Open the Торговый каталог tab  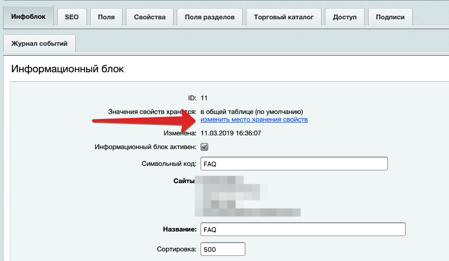point(284,17)
